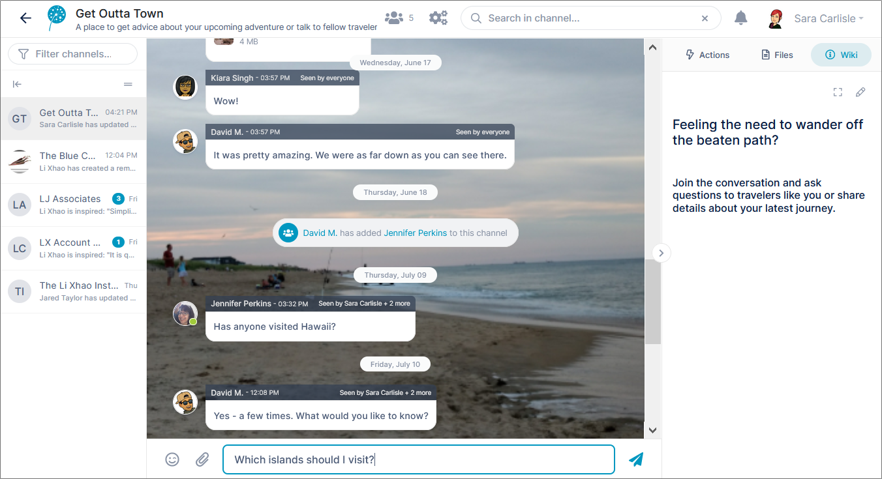Screen dimensions: 882x479
Task: Open the channel list menu icon
Action: (x=128, y=84)
